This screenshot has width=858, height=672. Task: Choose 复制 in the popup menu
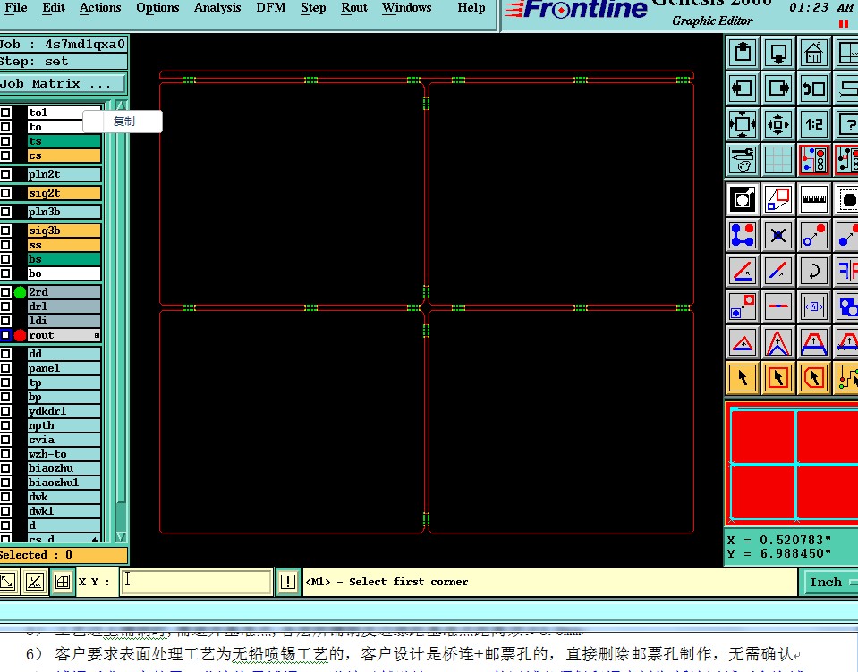pyautogui.click(x=123, y=122)
